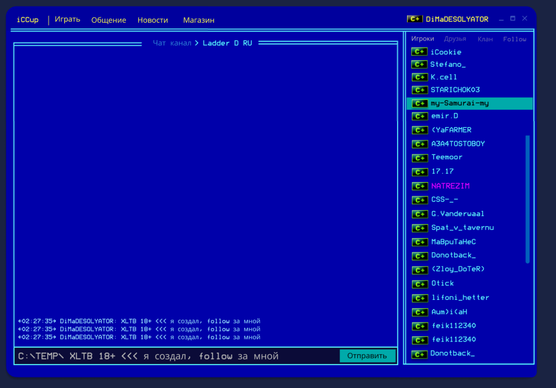
Task: Open the Играть menu
Action: coord(67,19)
